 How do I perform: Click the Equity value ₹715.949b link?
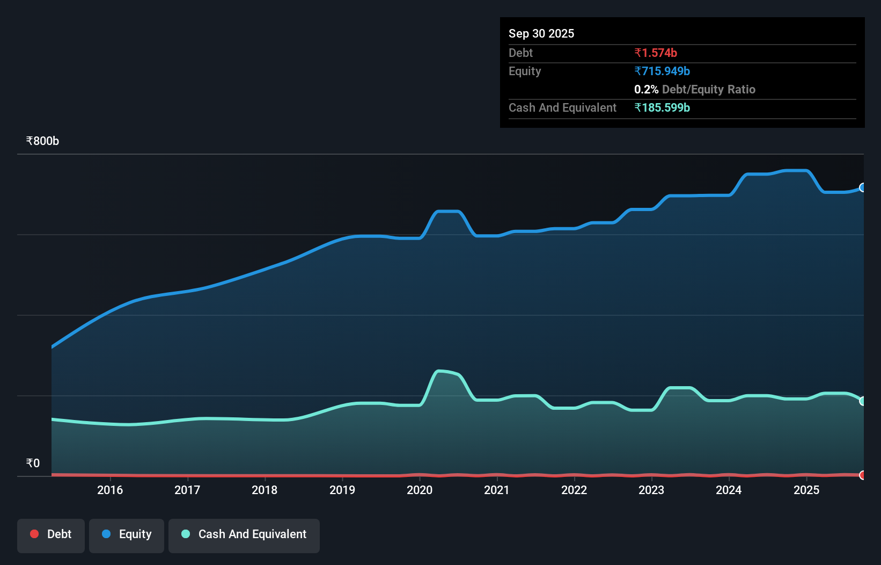point(663,71)
